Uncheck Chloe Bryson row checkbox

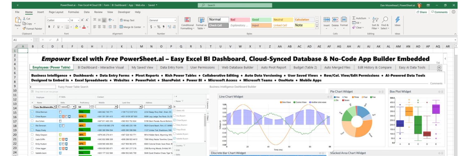[32, 116]
